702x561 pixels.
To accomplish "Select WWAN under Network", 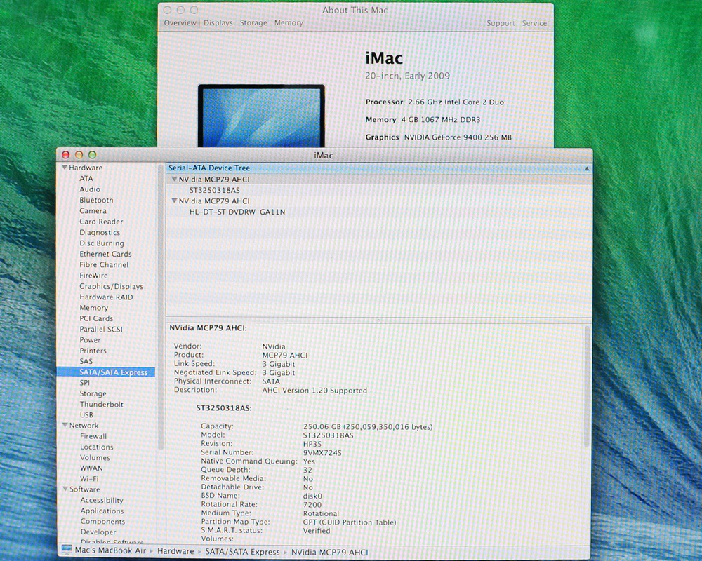I will (91, 468).
